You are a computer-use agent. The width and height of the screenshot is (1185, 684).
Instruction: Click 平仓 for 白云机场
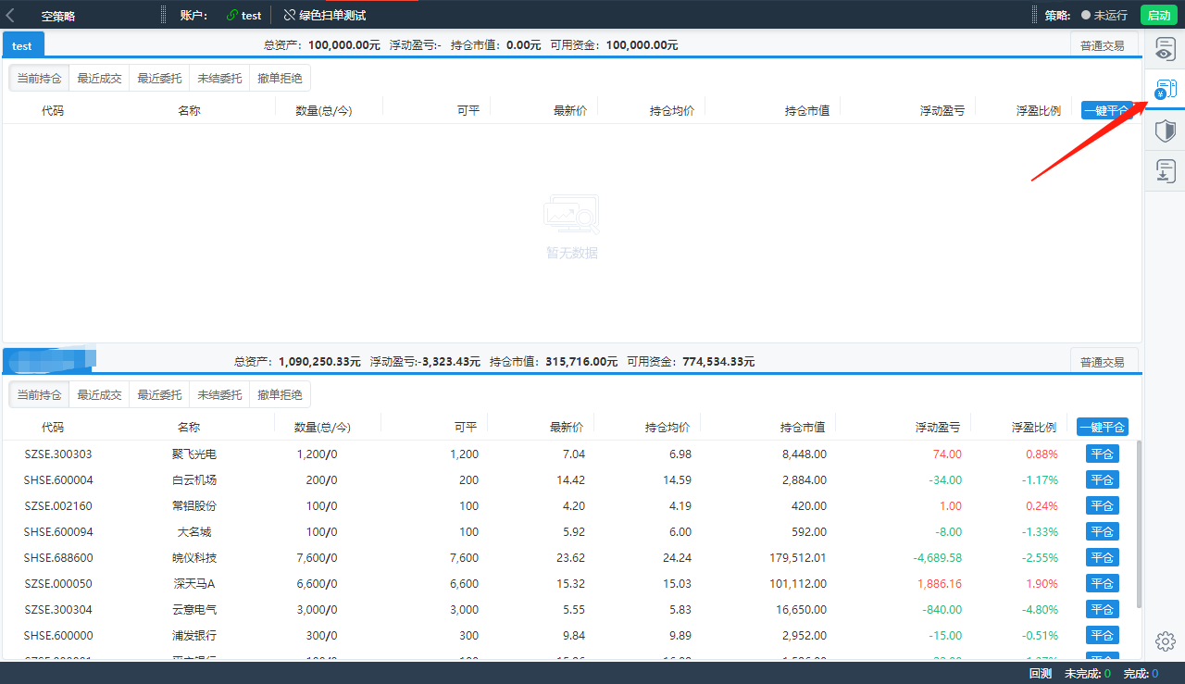(1102, 479)
